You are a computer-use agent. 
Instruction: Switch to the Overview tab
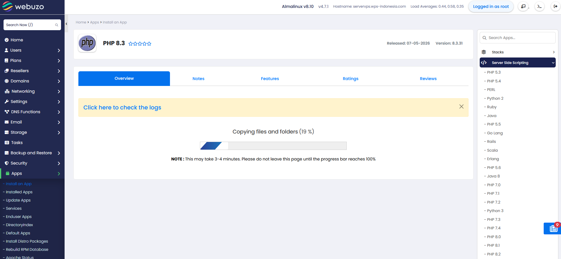coord(124,78)
